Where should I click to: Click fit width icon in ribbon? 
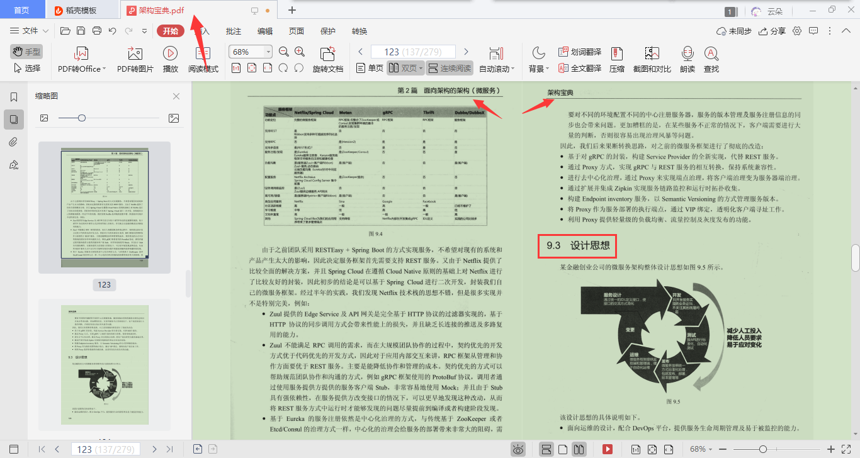(x=268, y=68)
